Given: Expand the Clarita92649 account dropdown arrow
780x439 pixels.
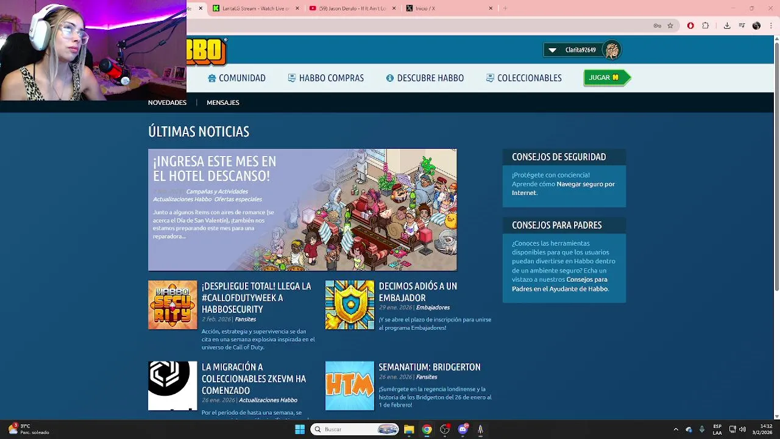Looking at the screenshot, I should [552, 50].
